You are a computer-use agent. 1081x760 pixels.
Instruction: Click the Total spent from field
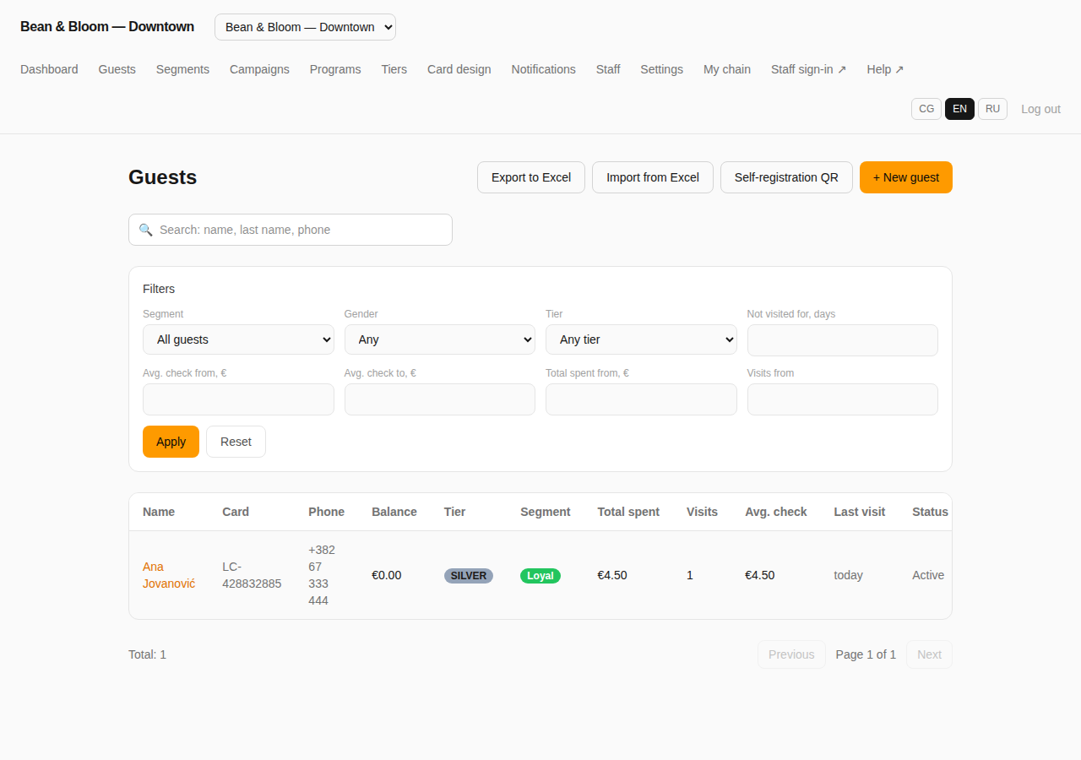click(641, 399)
